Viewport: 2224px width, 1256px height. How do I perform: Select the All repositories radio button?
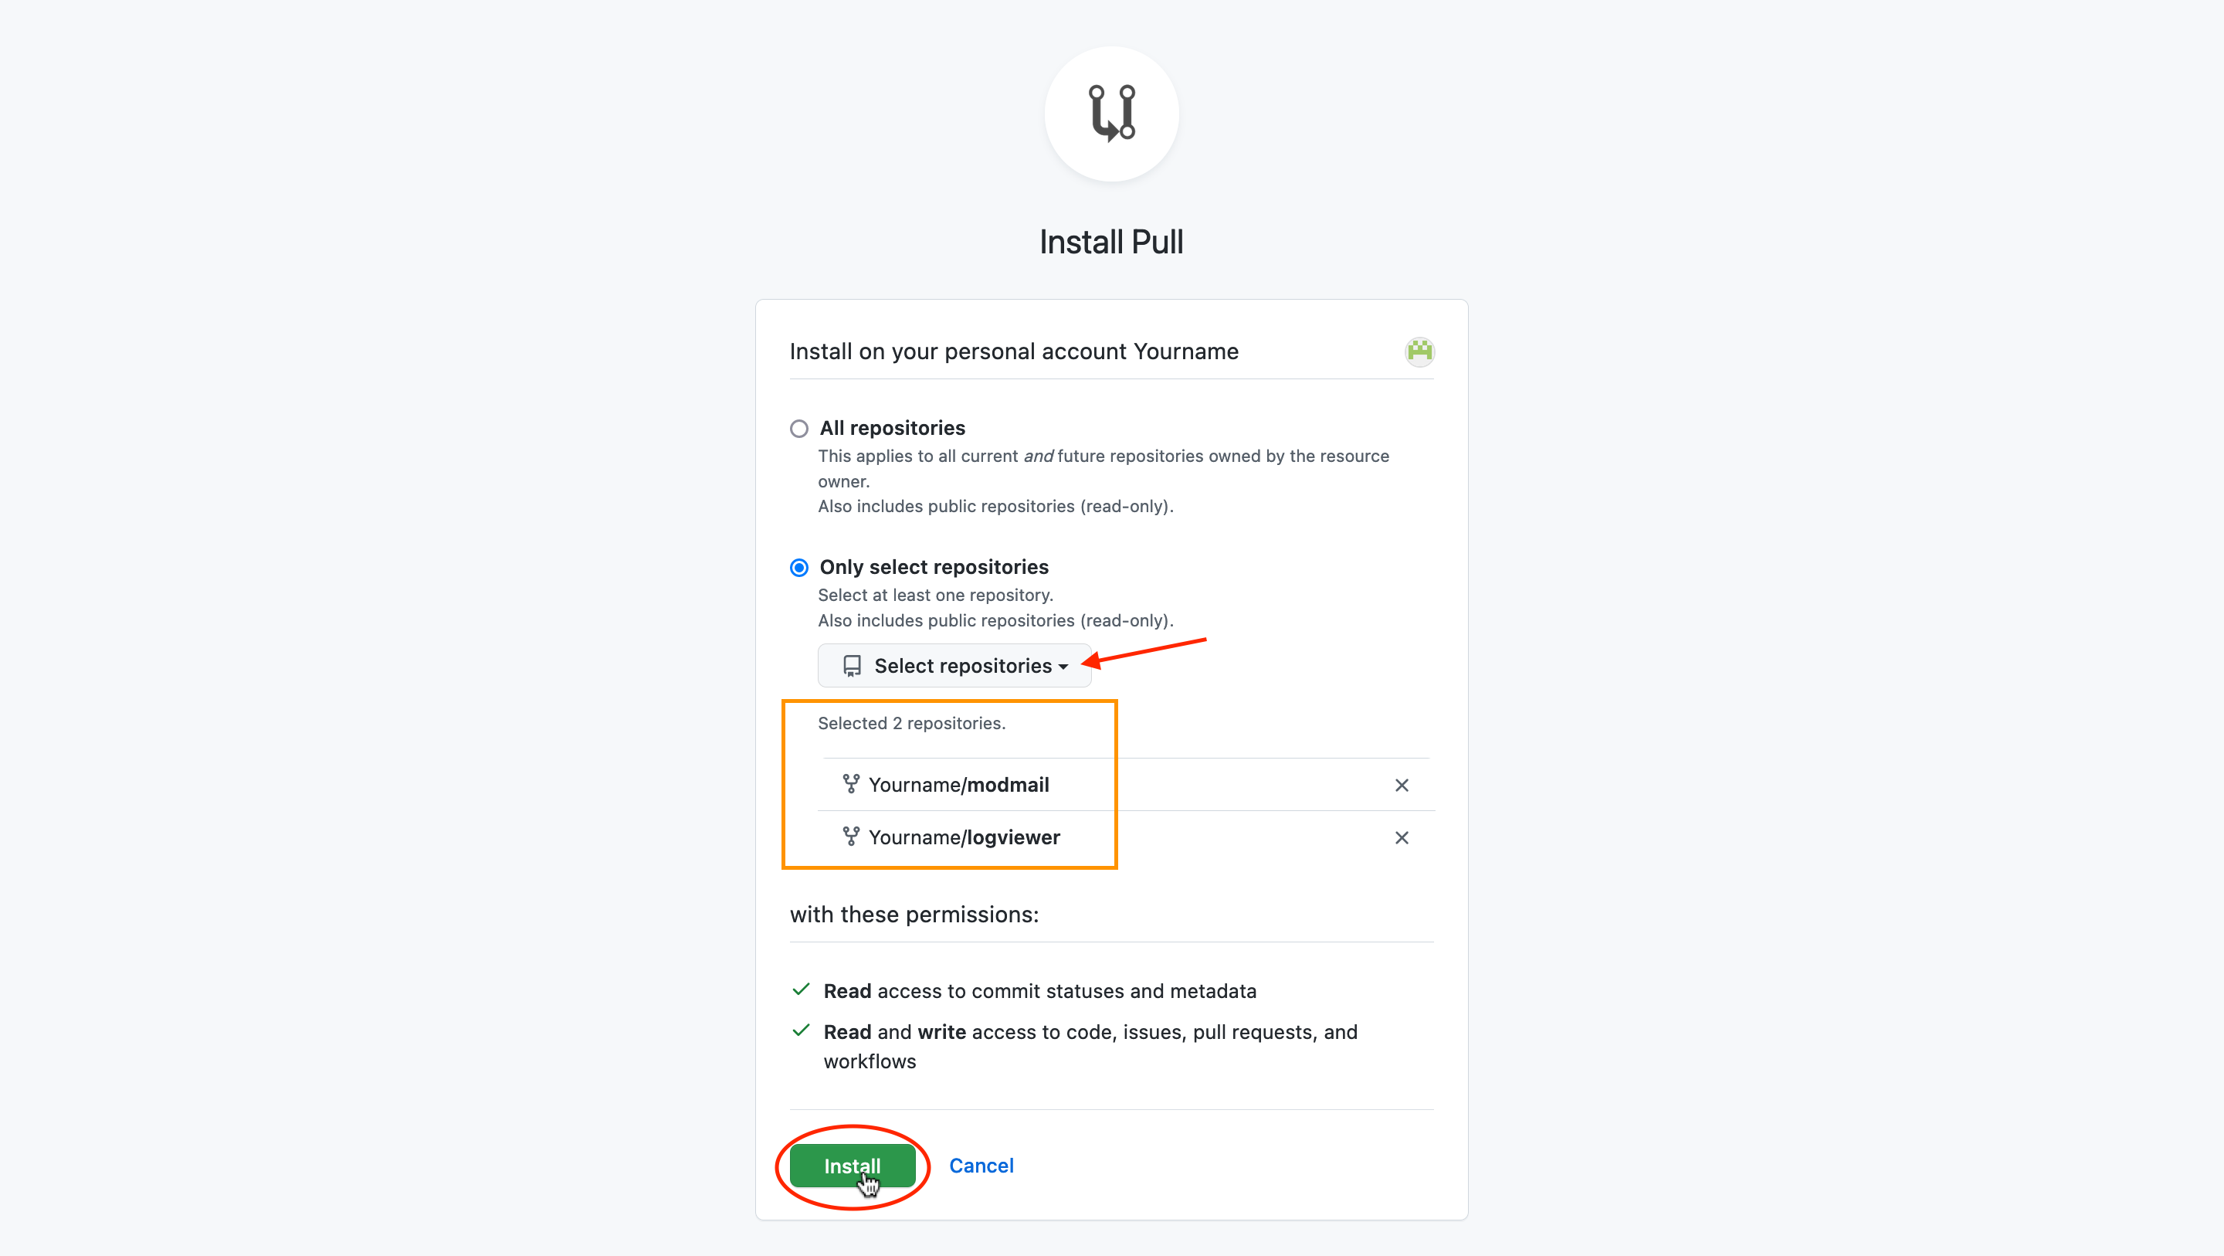[x=798, y=429]
